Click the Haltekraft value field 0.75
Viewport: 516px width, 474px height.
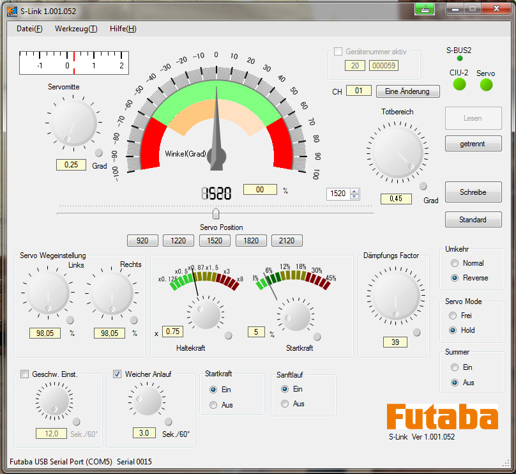(x=173, y=332)
